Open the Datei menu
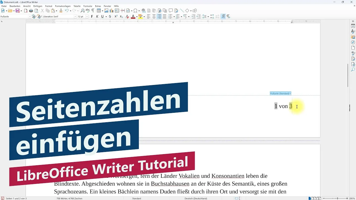Image resolution: width=356 pixels, height=200 pixels. pyautogui.click(x=4, y=6)
